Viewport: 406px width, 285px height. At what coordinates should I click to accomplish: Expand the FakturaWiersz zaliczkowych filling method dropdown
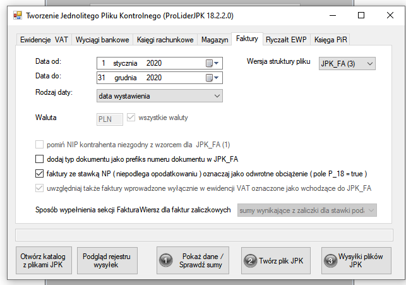tap(307, 210)
